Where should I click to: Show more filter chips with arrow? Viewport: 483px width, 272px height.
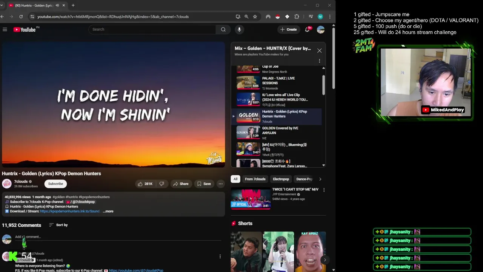(x=320, y=179)
